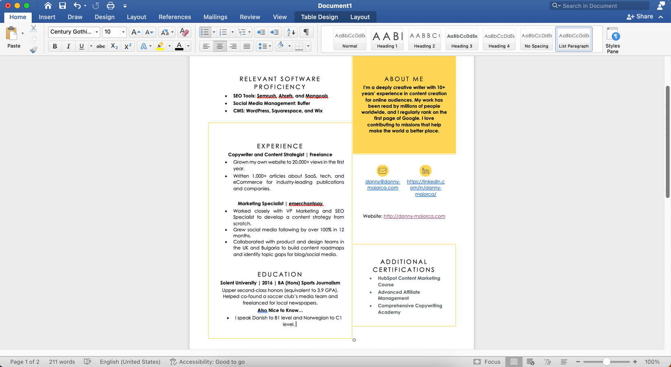Image resolution: width=671 pixels, height=367 pixels.
Task: Expand bullet list style options
Action: 214,32
